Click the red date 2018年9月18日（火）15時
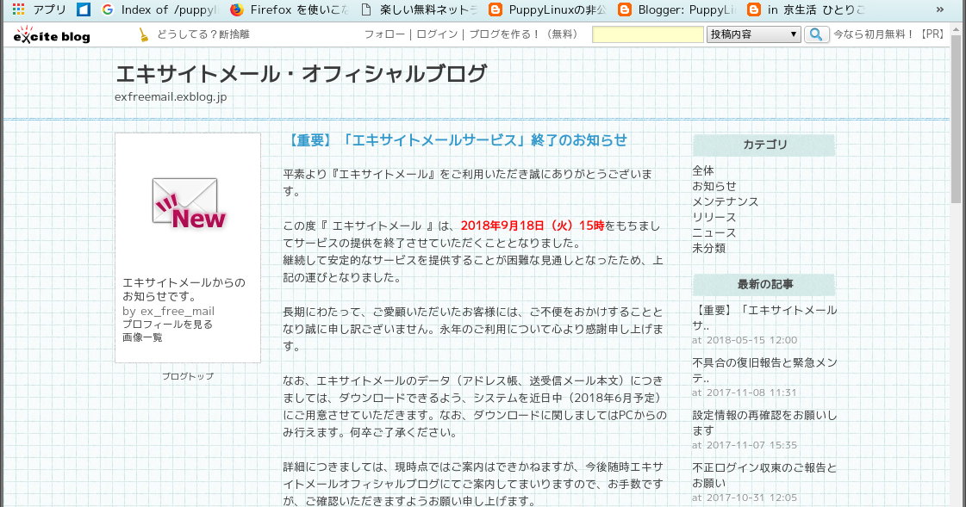This screenshot has height=507, width=966. pyautogui.click(x=533, y=226)
